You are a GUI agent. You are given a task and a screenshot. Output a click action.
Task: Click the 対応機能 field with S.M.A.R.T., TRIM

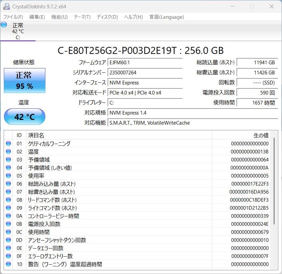193,123
